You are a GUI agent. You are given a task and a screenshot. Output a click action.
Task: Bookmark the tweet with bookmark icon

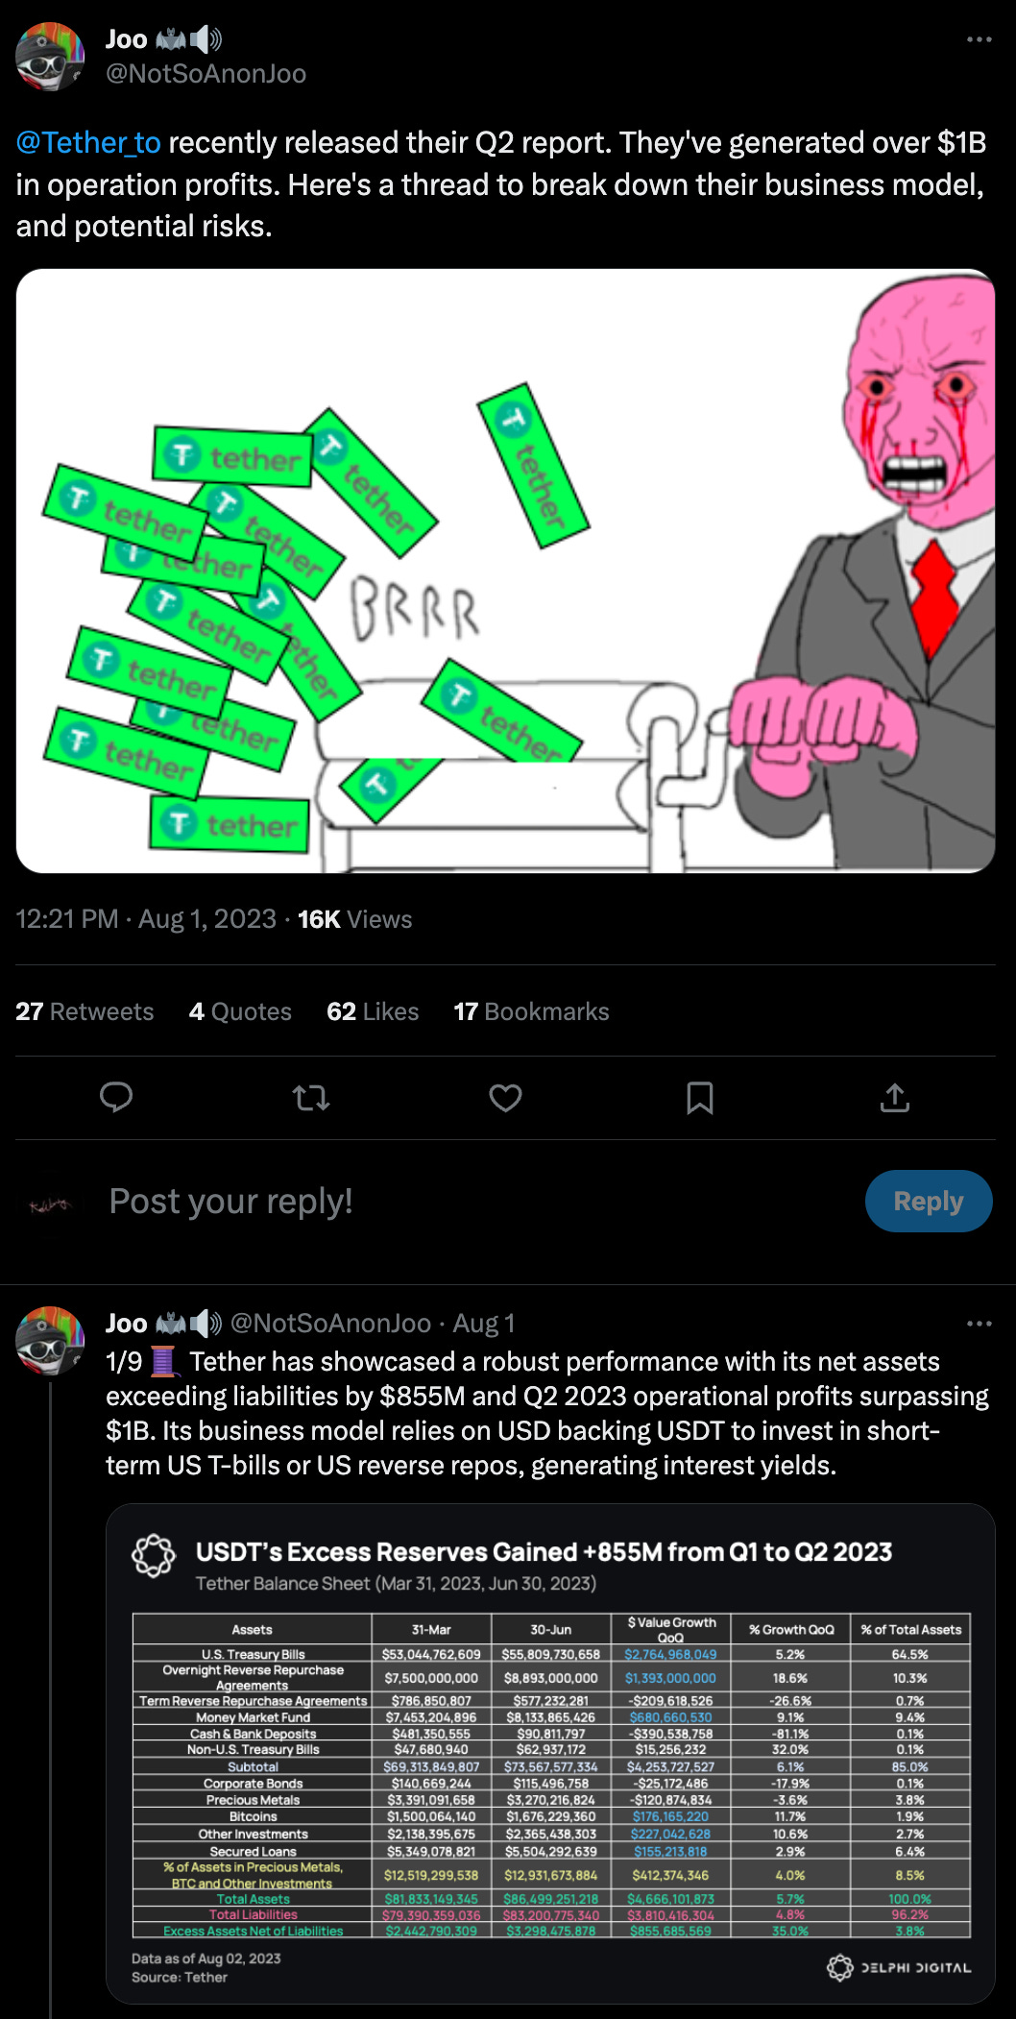click(700, 1097)
